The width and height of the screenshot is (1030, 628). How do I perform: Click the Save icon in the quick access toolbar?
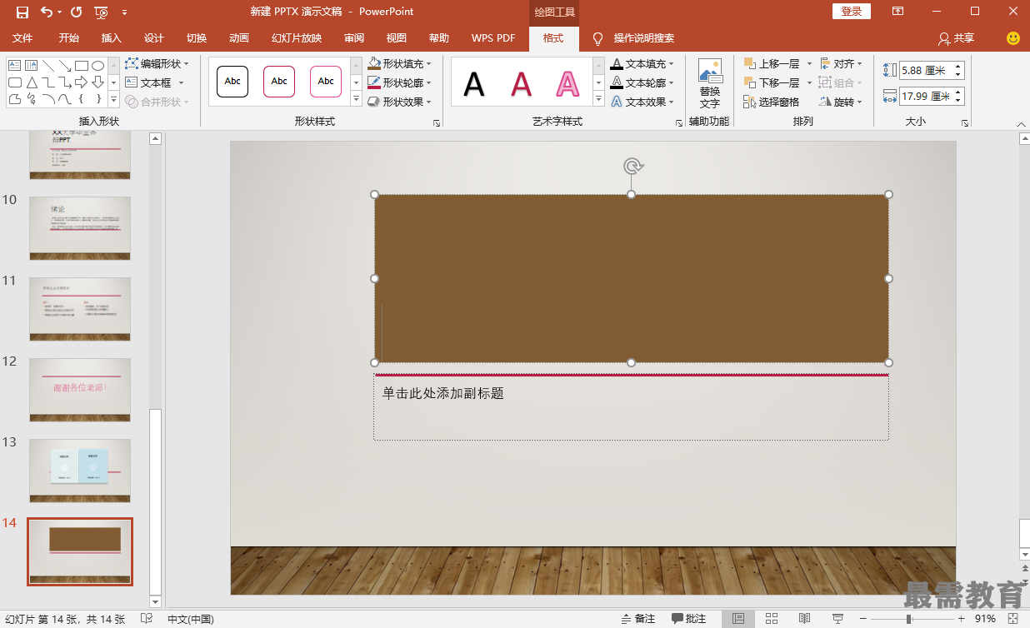point(22,12)
